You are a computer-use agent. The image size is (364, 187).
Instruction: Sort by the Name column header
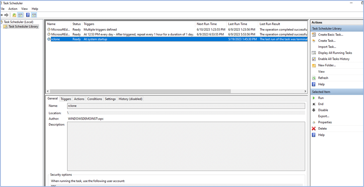click(58, 24)
